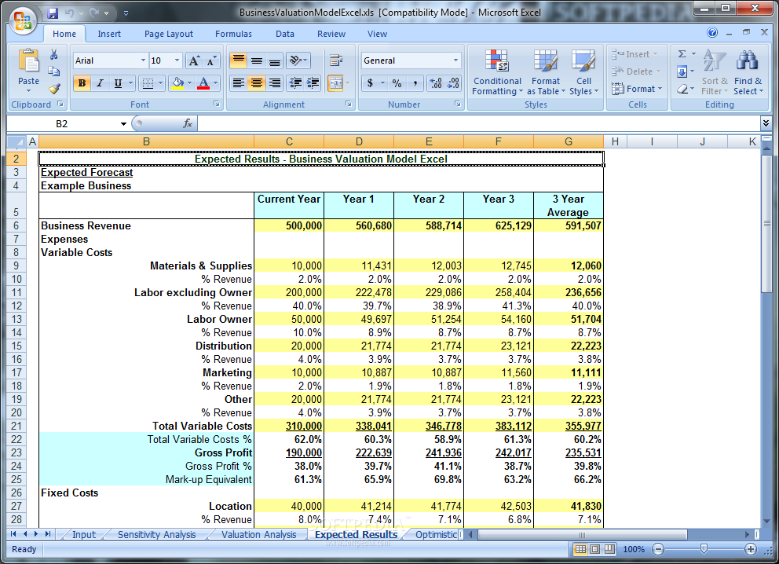
Task: Expand the Name Box dropdown arrow
Action: (123, 124)
